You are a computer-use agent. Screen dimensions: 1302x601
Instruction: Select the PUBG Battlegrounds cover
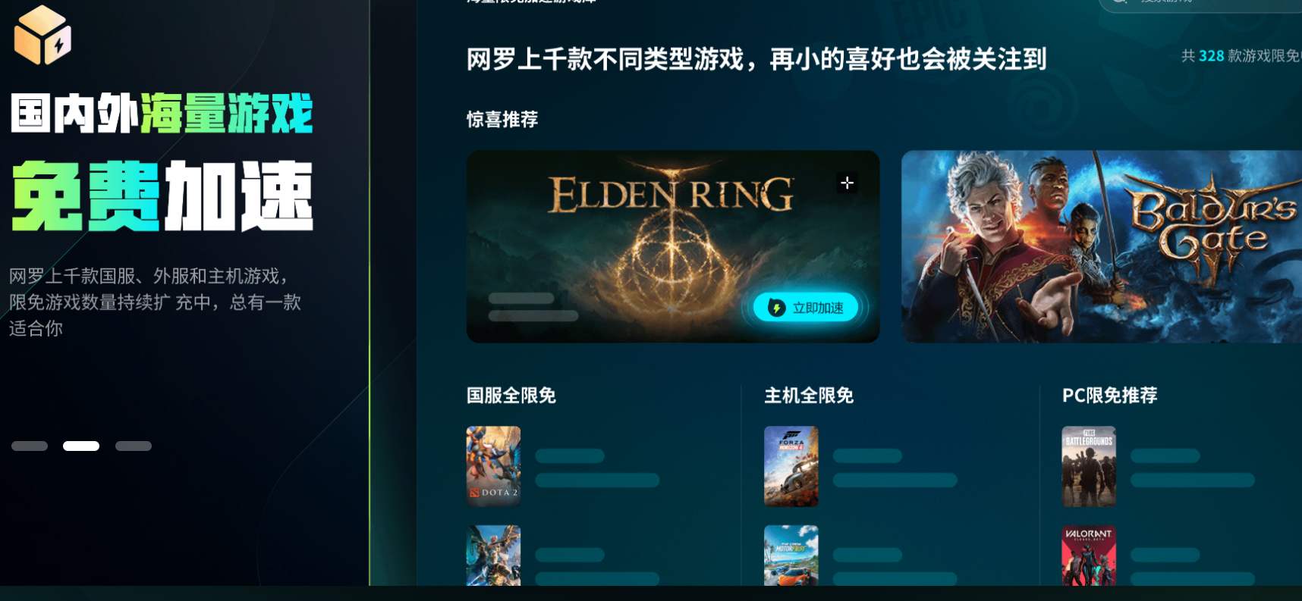point(1089,466)
